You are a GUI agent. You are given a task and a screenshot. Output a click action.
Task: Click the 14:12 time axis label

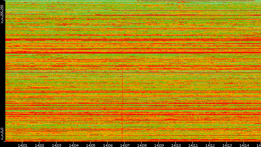210,145
